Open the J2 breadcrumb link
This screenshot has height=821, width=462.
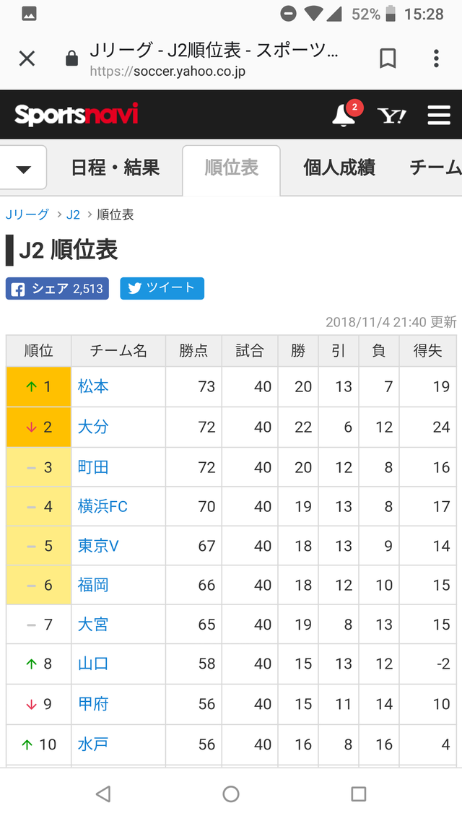pos(73,214)
